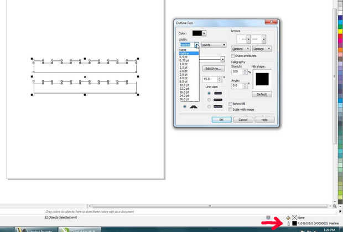
Task: Pick the yellow swatch in the color palette
Action: (340, 32)
